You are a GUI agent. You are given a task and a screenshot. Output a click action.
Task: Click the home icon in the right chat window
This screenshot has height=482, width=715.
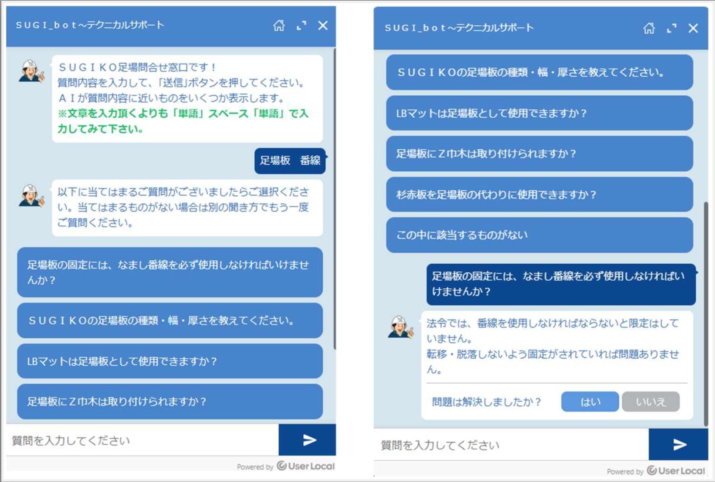pyautogui.click(x=649, y=28)
